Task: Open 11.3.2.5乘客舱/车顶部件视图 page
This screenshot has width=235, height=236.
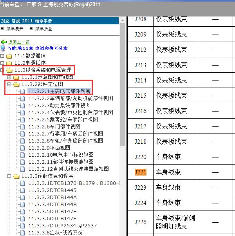Action: tap(63, 119)
